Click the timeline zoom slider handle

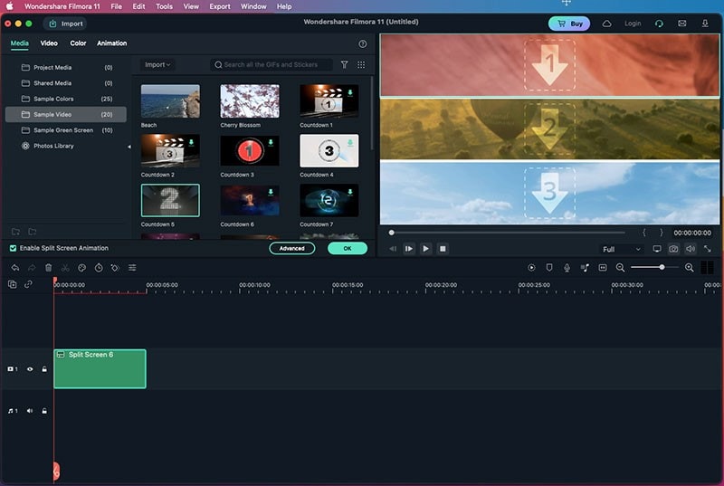(662, 267)
